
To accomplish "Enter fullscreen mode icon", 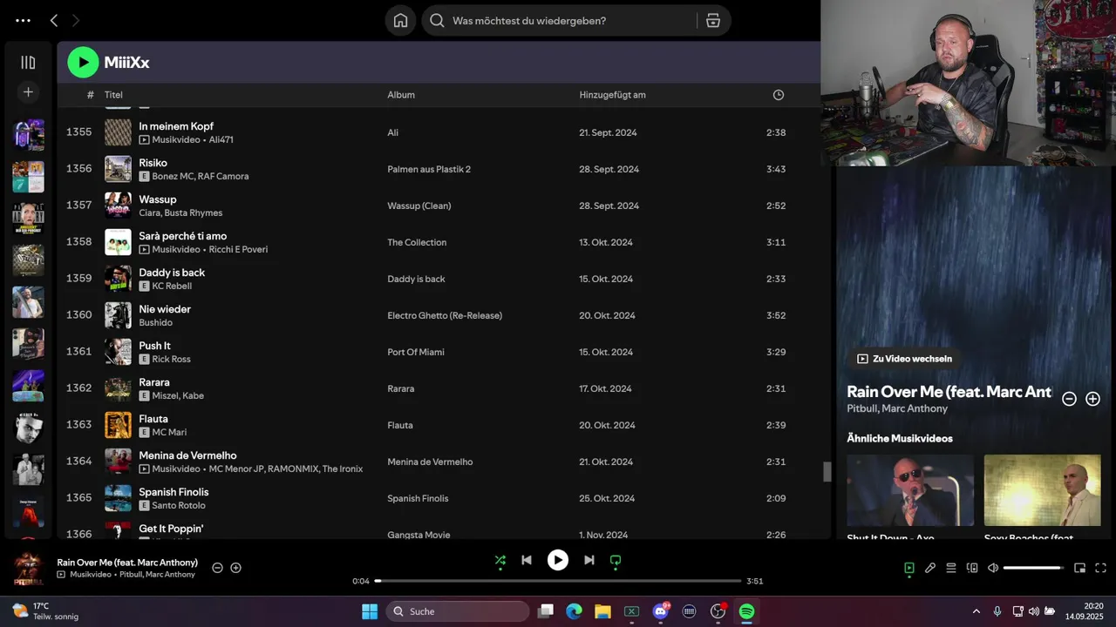I will [1100, 568].
